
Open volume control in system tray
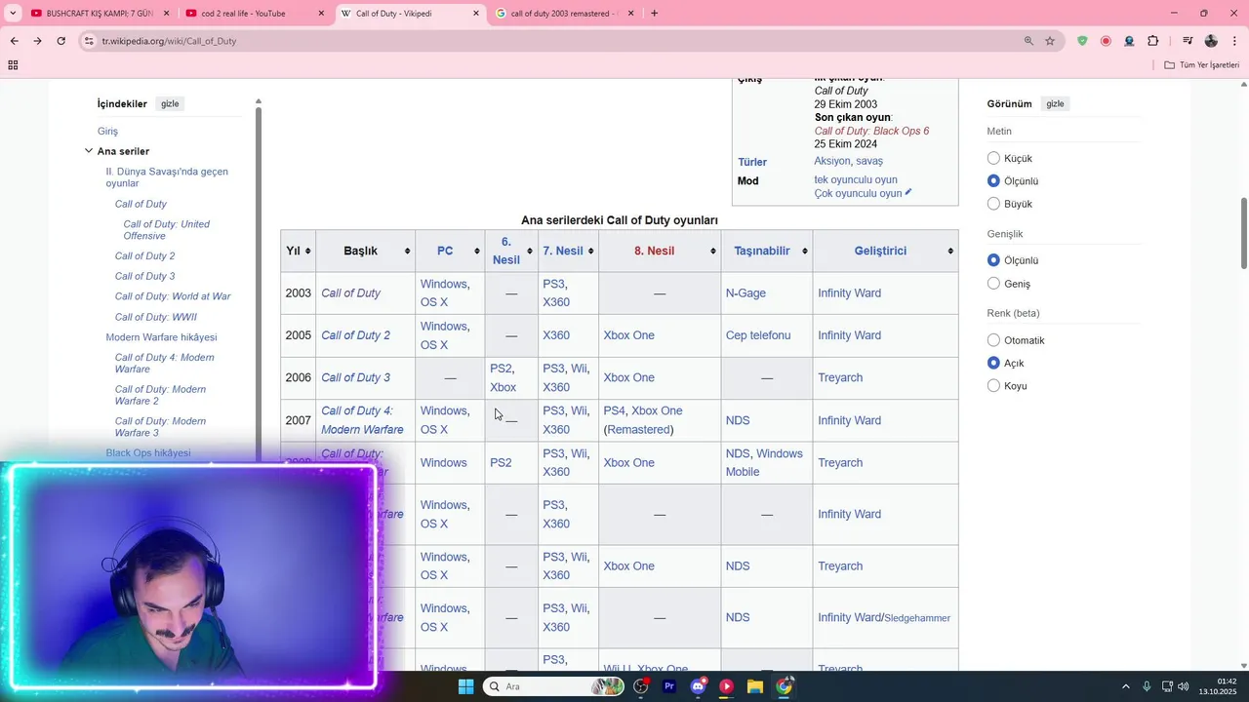pos(1183,686)
